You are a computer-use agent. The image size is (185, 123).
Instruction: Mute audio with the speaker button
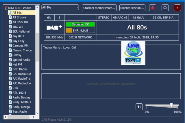(x=139, y=107)
